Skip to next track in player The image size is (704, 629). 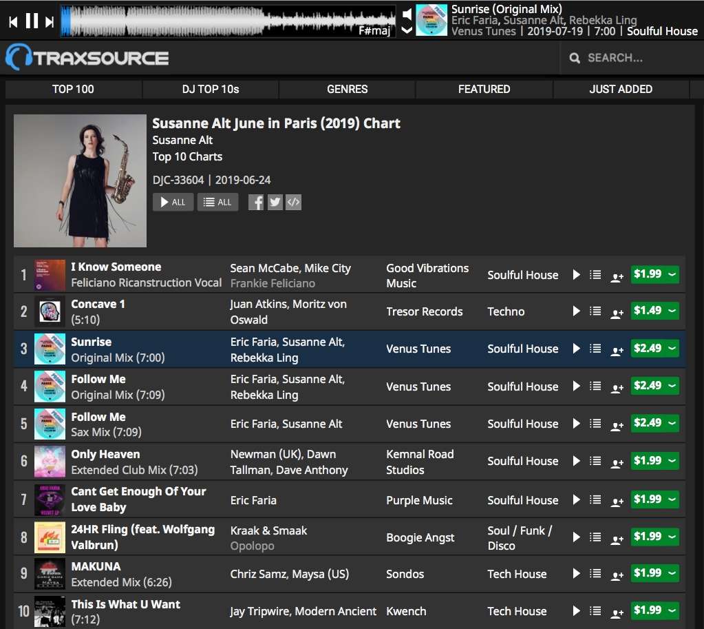(50, 21)
